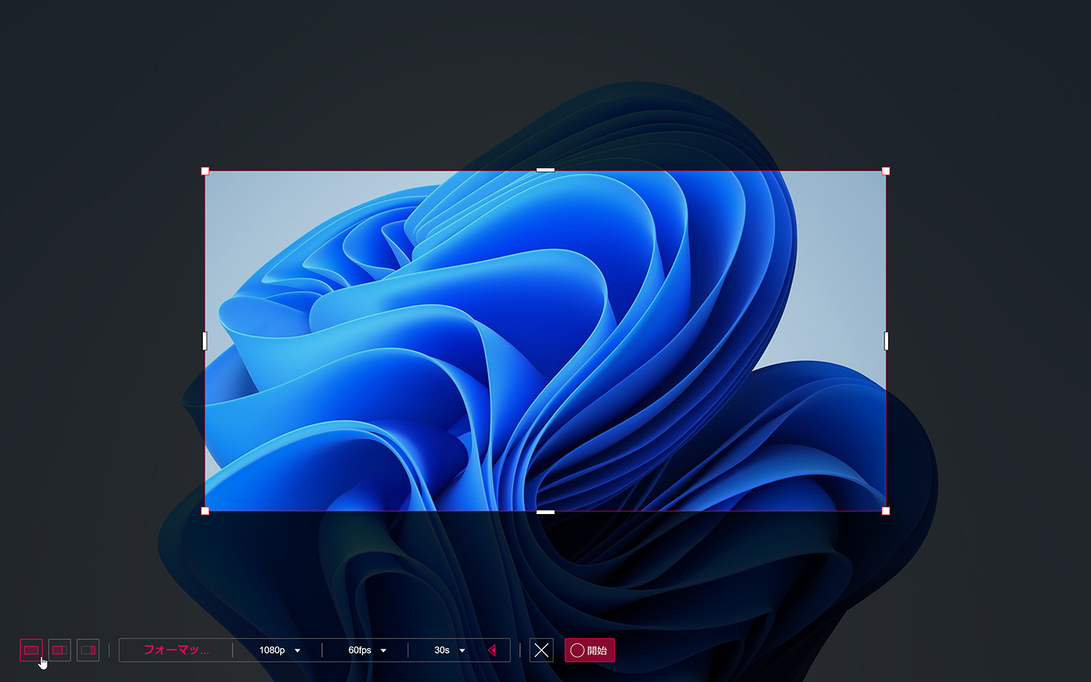The image size is (1091, 682).
Task: Select the mode icon with left portion filled
Action: point(60,650)
